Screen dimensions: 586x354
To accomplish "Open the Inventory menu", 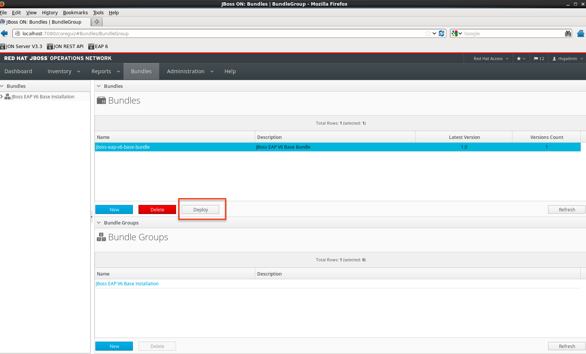I will click(64, 71).
